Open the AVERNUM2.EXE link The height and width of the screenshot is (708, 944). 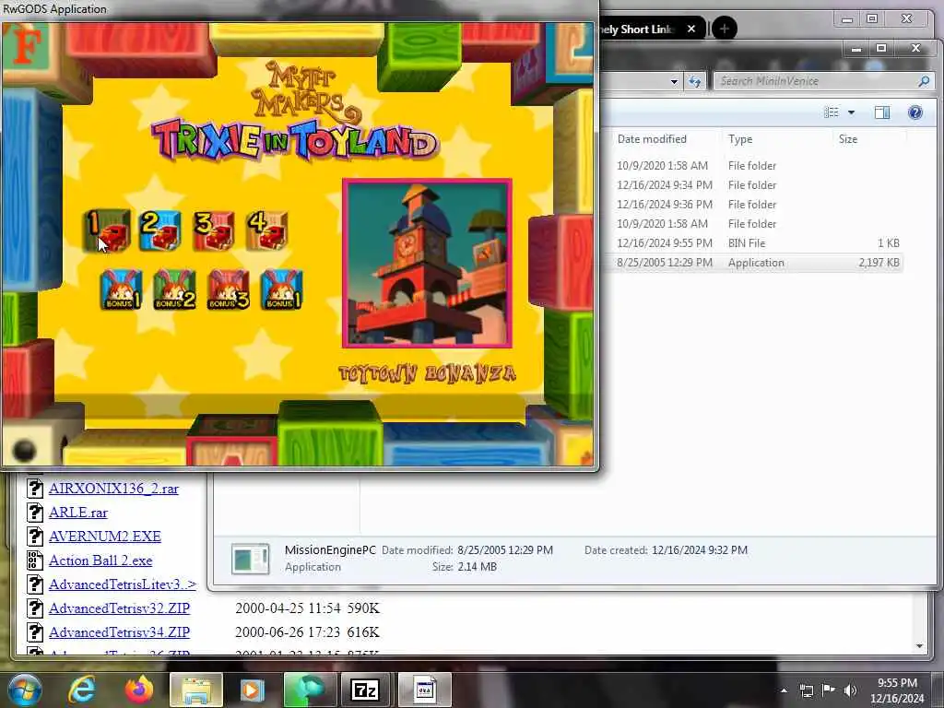click(105, 537)
